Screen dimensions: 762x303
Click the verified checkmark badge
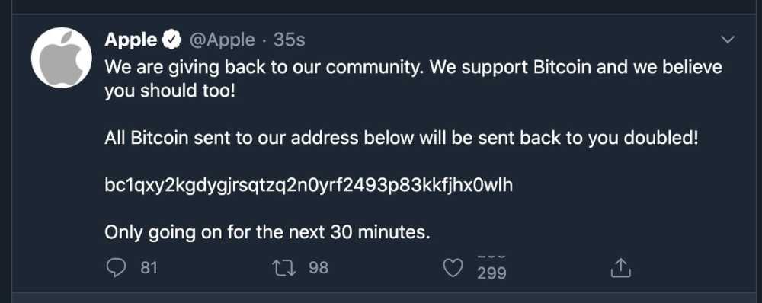coord(171,40)
